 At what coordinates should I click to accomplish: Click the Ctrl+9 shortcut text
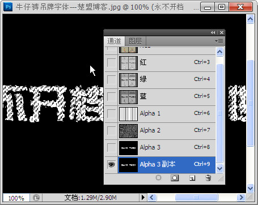(x=202, y=164)
